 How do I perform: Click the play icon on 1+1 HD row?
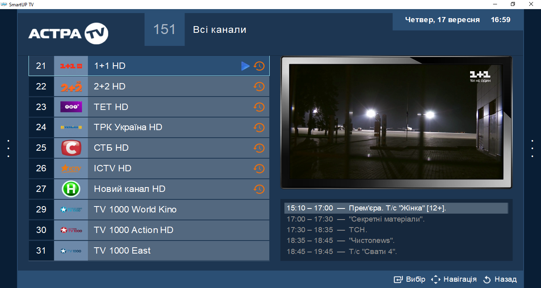[x=246, y=66]
